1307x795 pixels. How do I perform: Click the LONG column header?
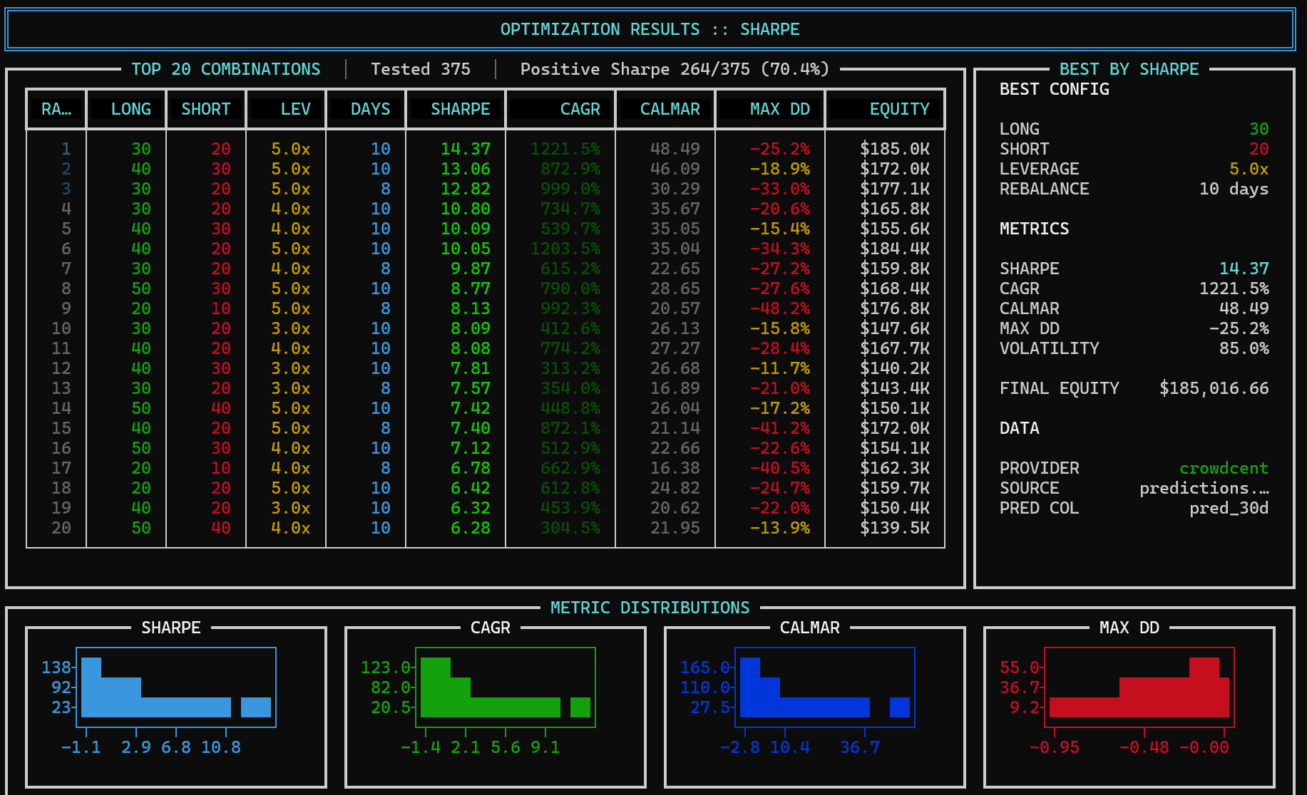[x=130, y=109]
